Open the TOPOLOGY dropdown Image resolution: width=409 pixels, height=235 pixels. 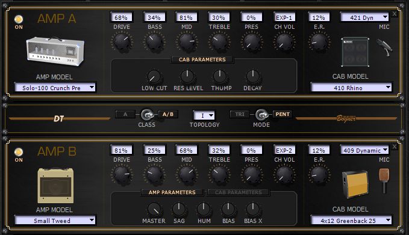coord(204,115)
